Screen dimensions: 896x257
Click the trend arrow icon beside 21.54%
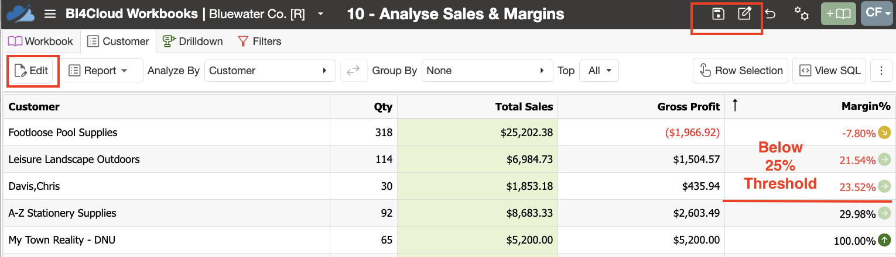coord(884,159)
